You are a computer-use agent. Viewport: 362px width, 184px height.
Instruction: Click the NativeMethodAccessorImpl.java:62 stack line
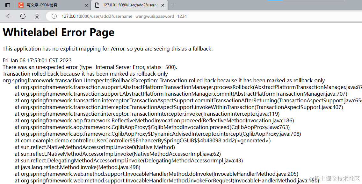point(118,154)
